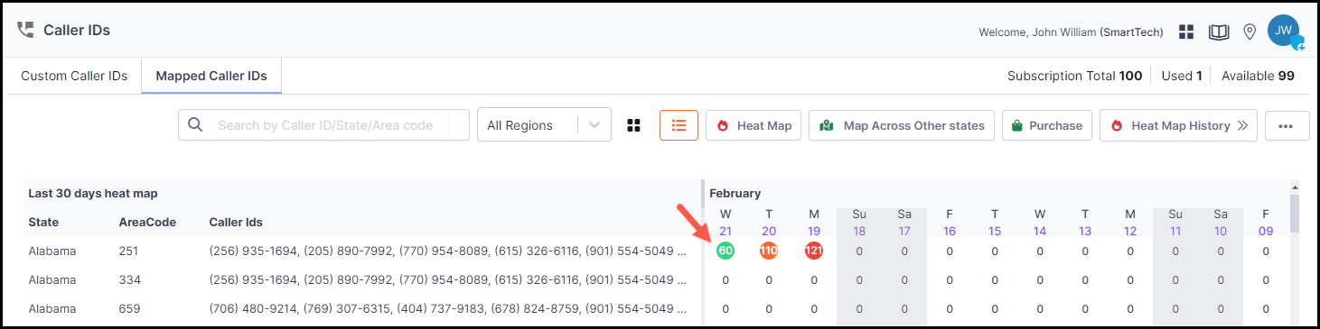Click the Caller IDs phone icon

[x=25, y=30]
